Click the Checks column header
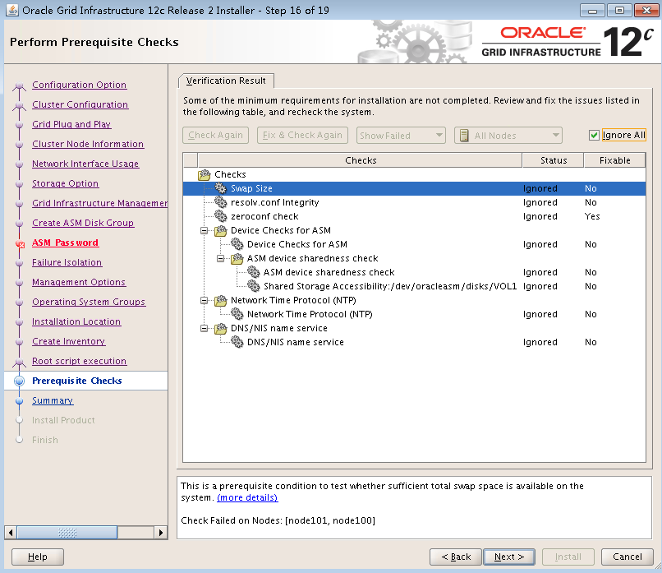 point(360,160)
